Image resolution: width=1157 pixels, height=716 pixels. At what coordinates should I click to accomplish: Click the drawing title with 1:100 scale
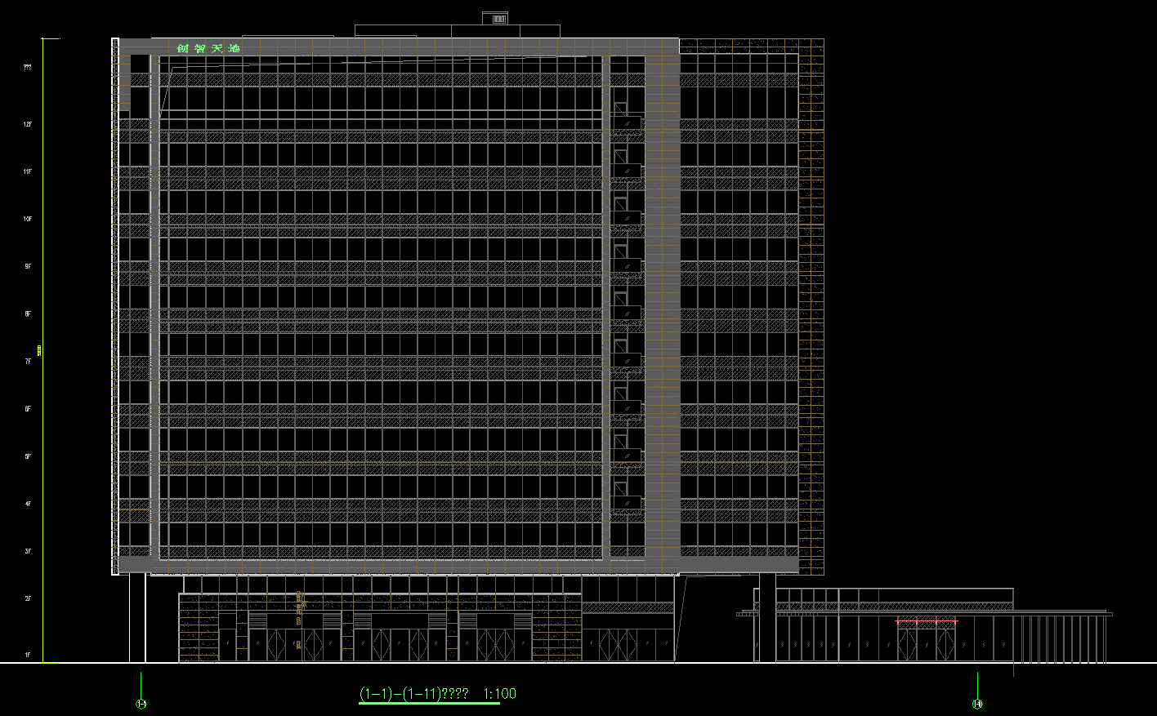(437, 694)
